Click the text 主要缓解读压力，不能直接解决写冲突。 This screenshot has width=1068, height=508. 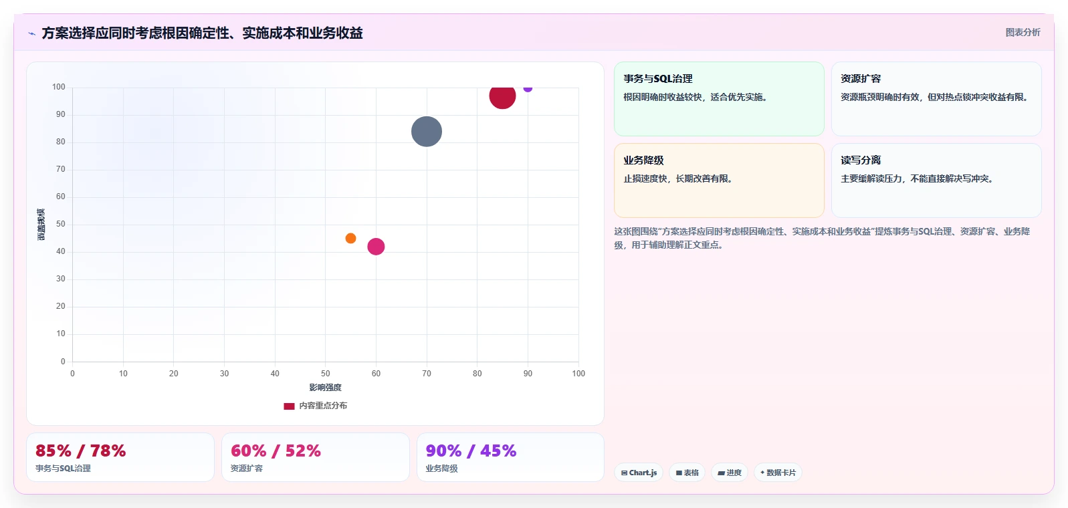point(919,178)
